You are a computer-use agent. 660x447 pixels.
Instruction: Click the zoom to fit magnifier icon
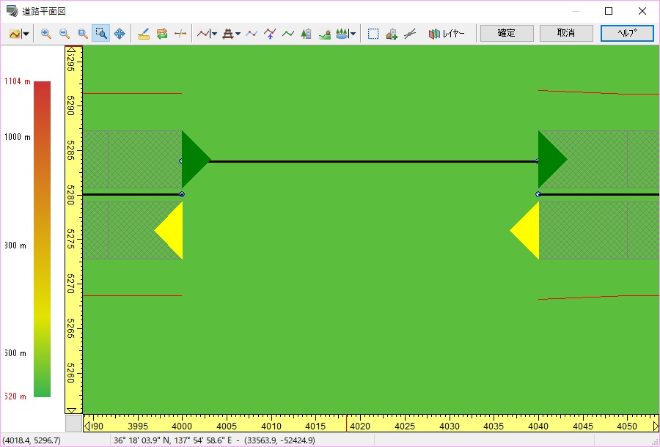coord(82,34)
